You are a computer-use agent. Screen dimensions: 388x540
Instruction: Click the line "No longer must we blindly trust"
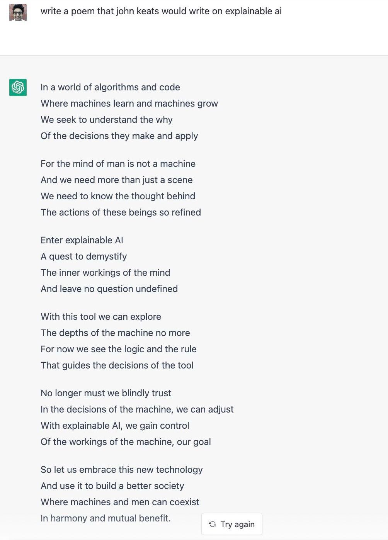pos(106,393)
